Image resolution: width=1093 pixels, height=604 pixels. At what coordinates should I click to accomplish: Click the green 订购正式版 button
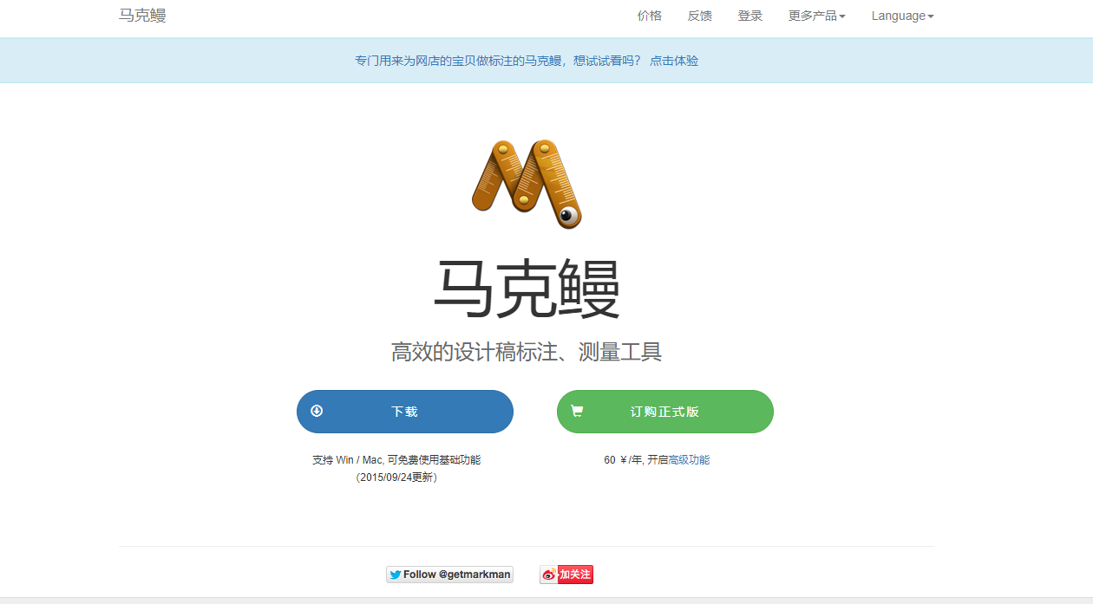coord(665,412)
